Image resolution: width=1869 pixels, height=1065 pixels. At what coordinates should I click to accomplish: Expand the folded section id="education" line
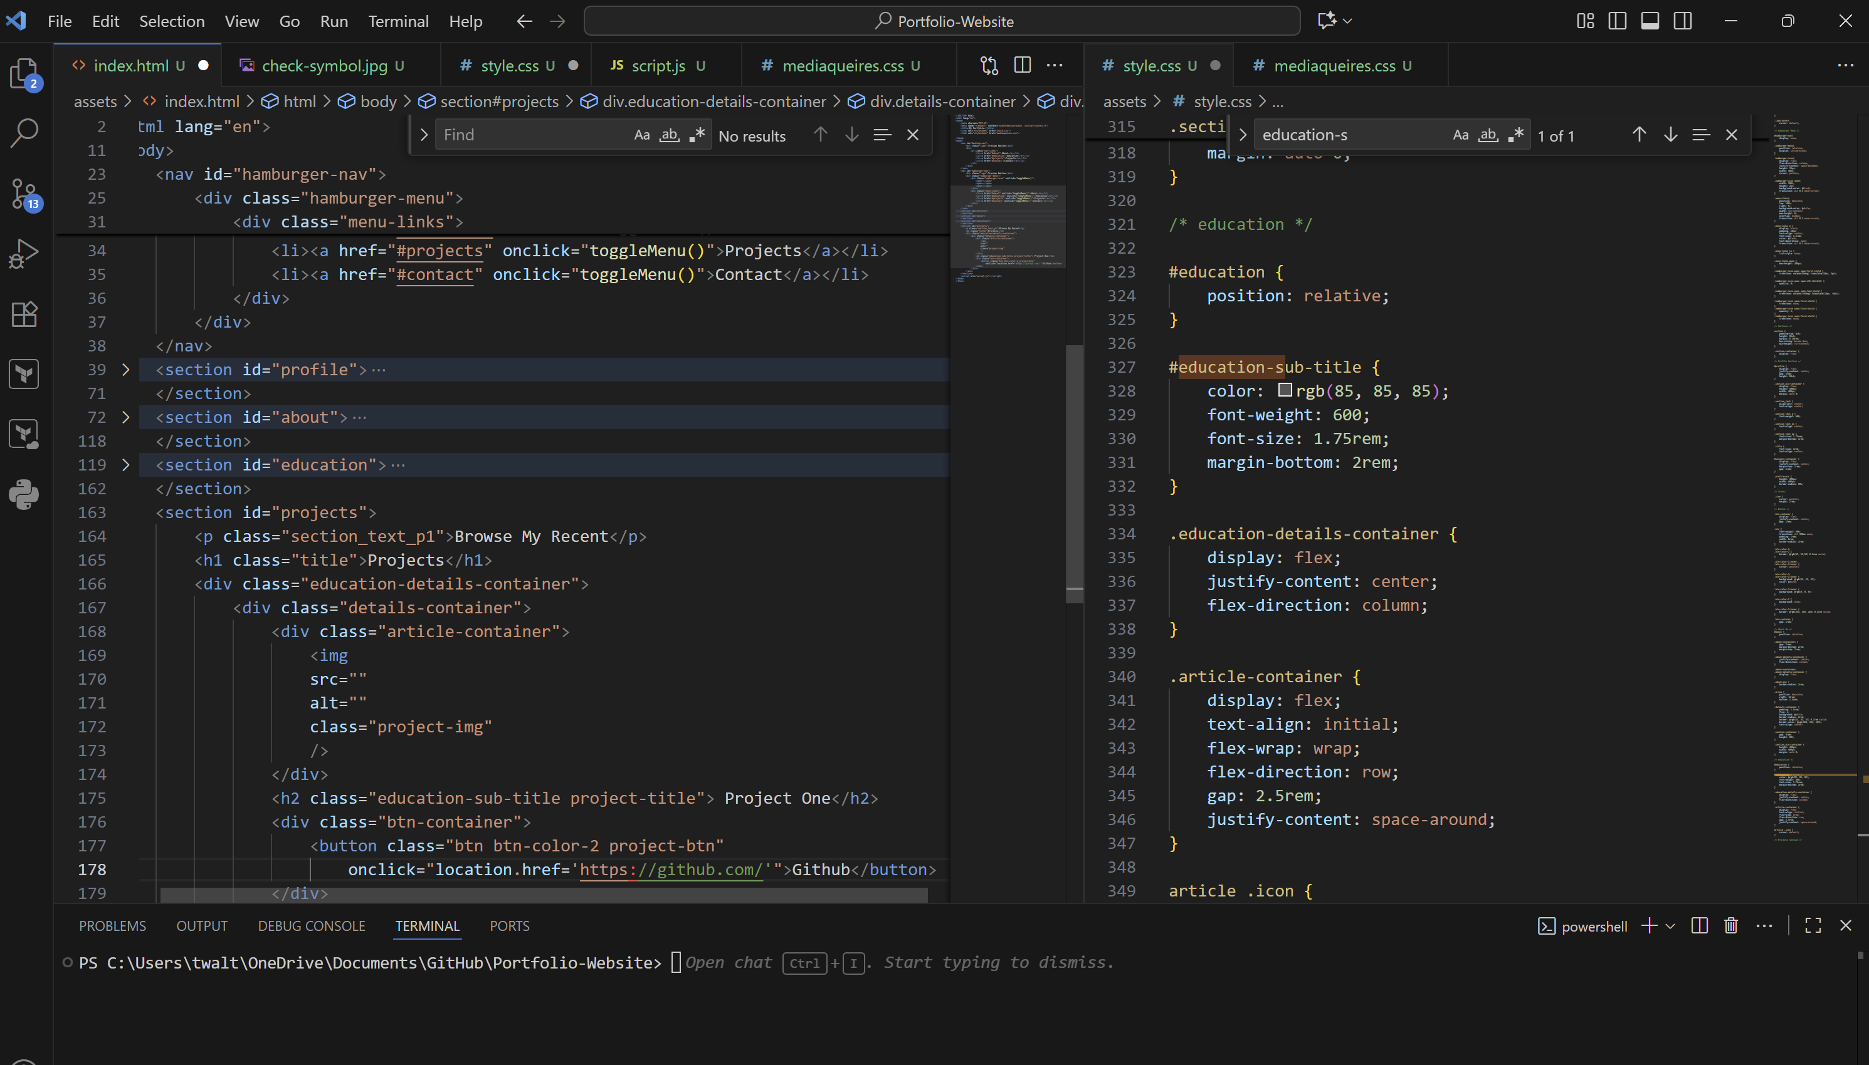click(126, 465)
